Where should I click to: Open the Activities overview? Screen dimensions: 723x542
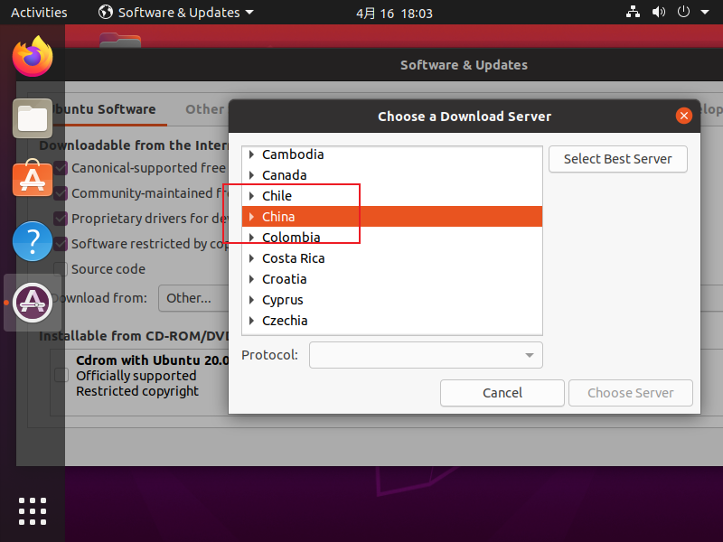[39, 13]
